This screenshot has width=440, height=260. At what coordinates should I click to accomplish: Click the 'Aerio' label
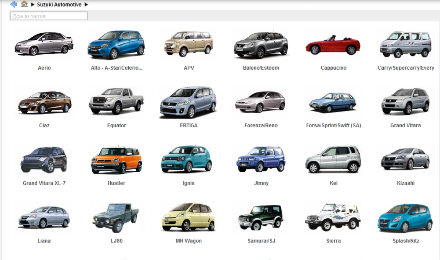click(44, 68)
